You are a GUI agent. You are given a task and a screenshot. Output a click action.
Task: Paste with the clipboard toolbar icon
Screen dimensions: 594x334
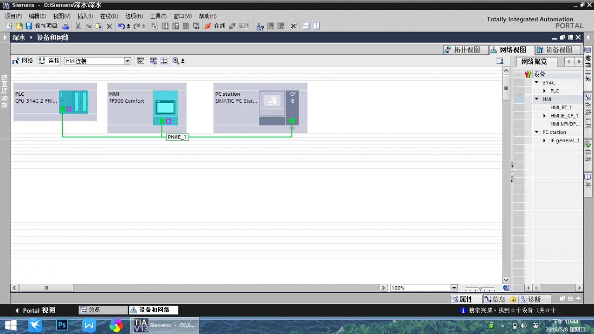[99, 26]
